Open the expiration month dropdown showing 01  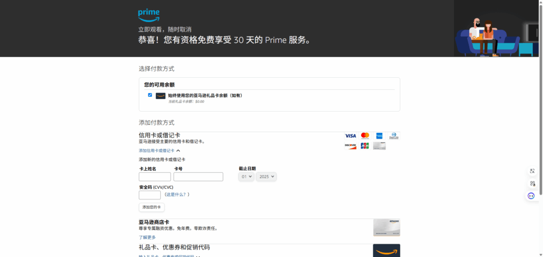(x=246, y=177)
